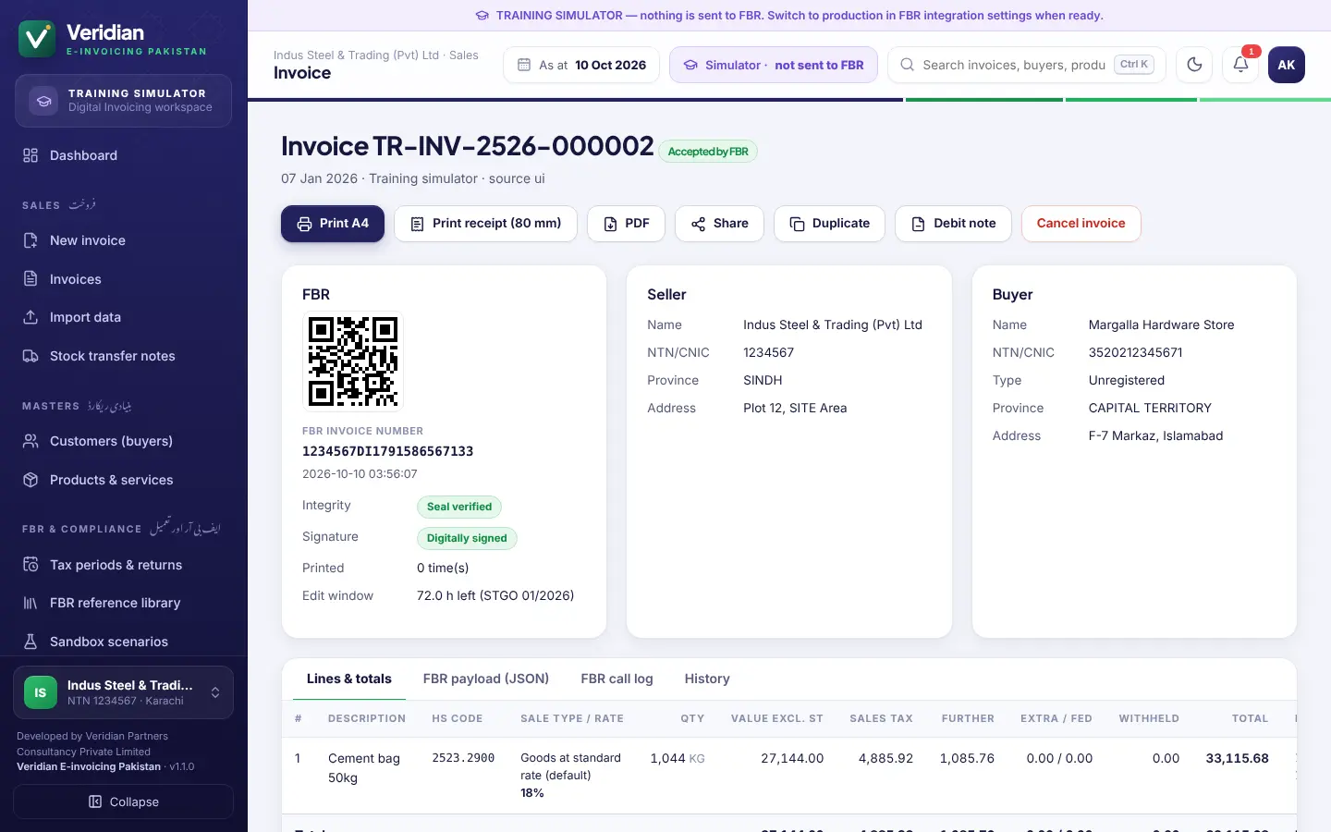
Task: Open AK user avatar menu
Action: click(1287, 65)
